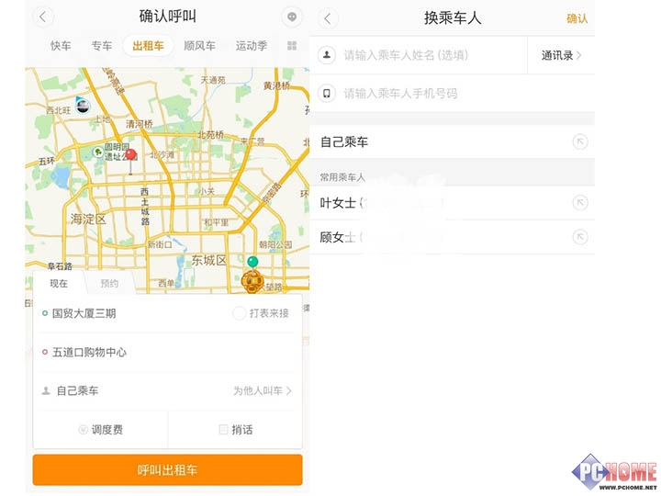The width and height of the screenshot is (661, 496).
Task: Go back from the 换乘车人 screen
Action: [x=328, y=18]
